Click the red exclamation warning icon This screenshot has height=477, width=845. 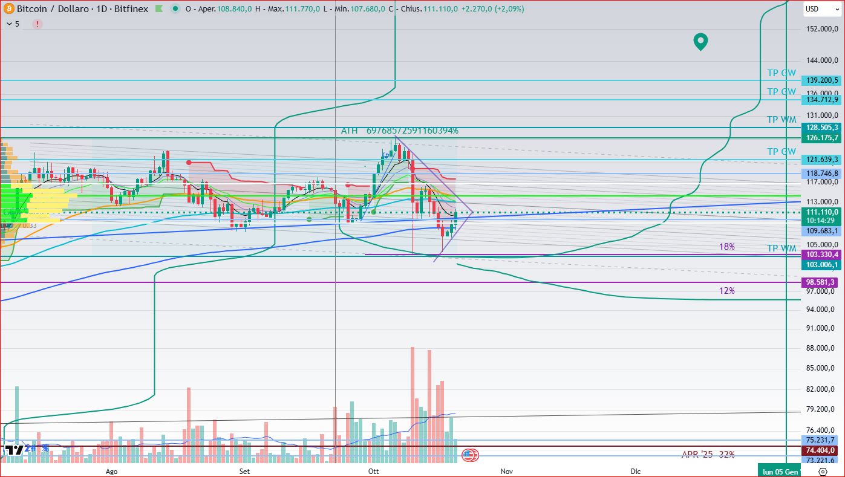pos(38,24)
